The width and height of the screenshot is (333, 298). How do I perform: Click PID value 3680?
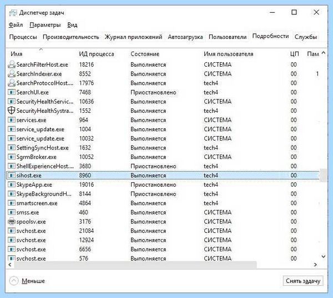click(85, 166)
